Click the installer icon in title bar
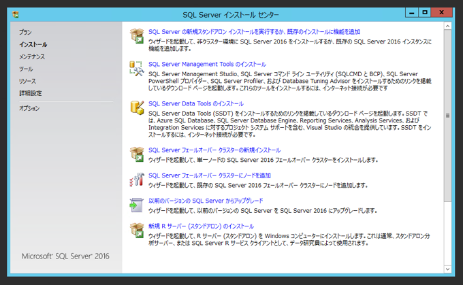463x285 pixels. click(x=16, y=14)
